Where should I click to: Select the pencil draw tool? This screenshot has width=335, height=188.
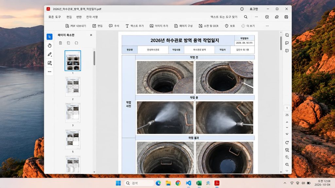click(x=50, y=54)
